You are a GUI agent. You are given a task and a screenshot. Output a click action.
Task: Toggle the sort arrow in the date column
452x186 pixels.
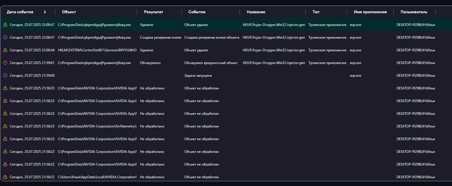pyautogui.click(x=45, y=12)
